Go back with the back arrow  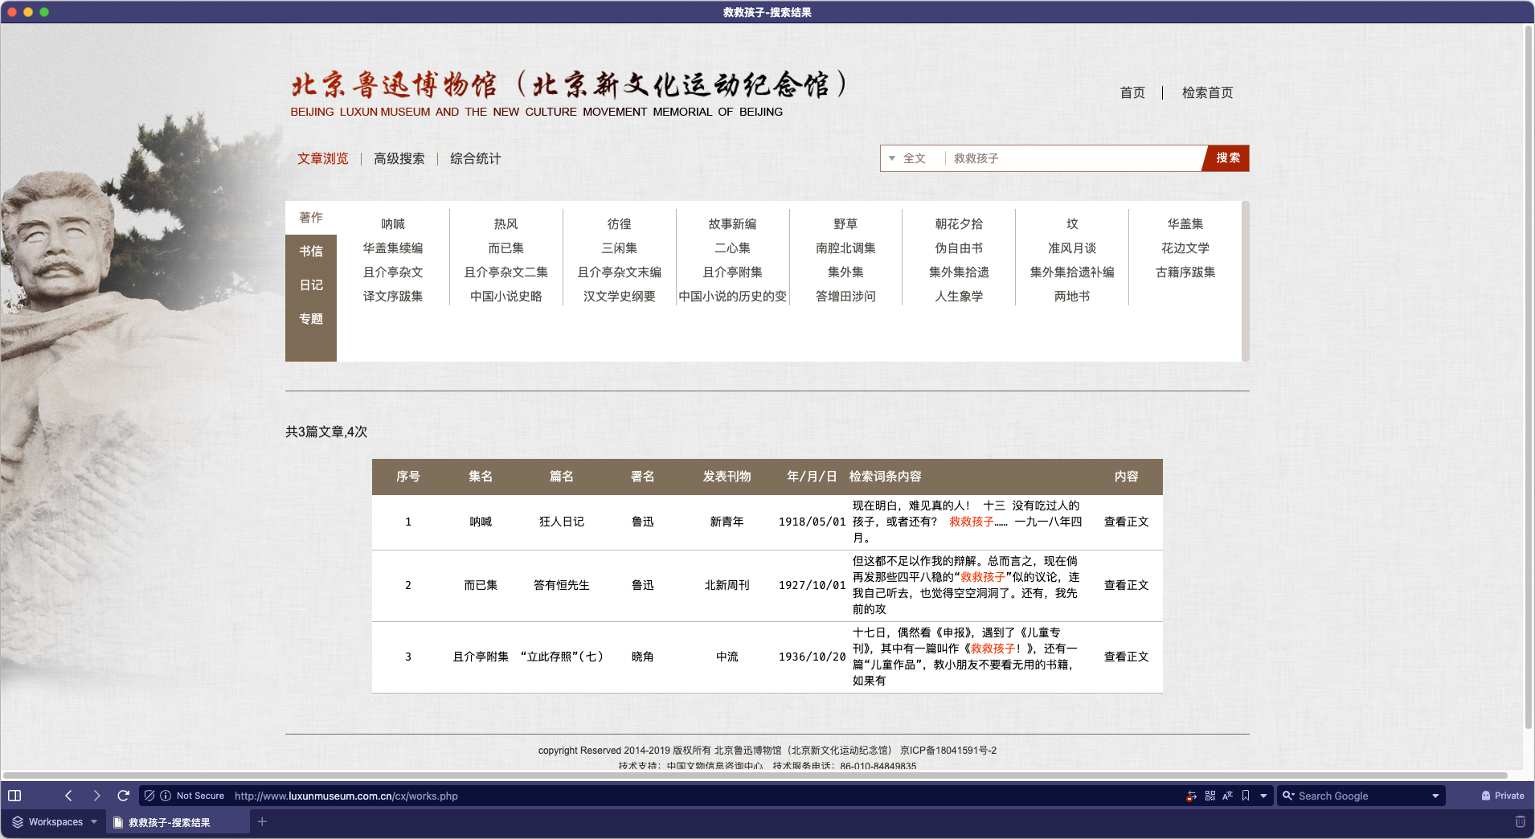click(68, 796)
